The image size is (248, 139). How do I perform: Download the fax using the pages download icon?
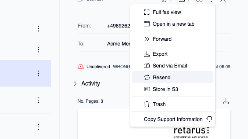(226, 101)
